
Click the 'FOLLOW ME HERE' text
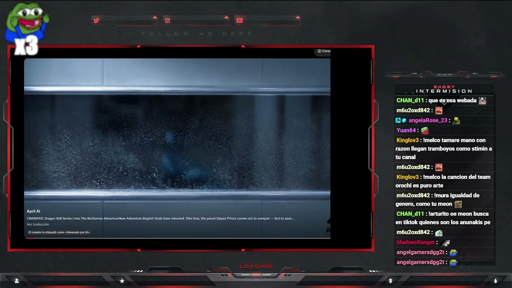197,34
